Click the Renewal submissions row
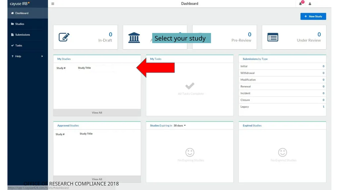 (x=282, y=86)
